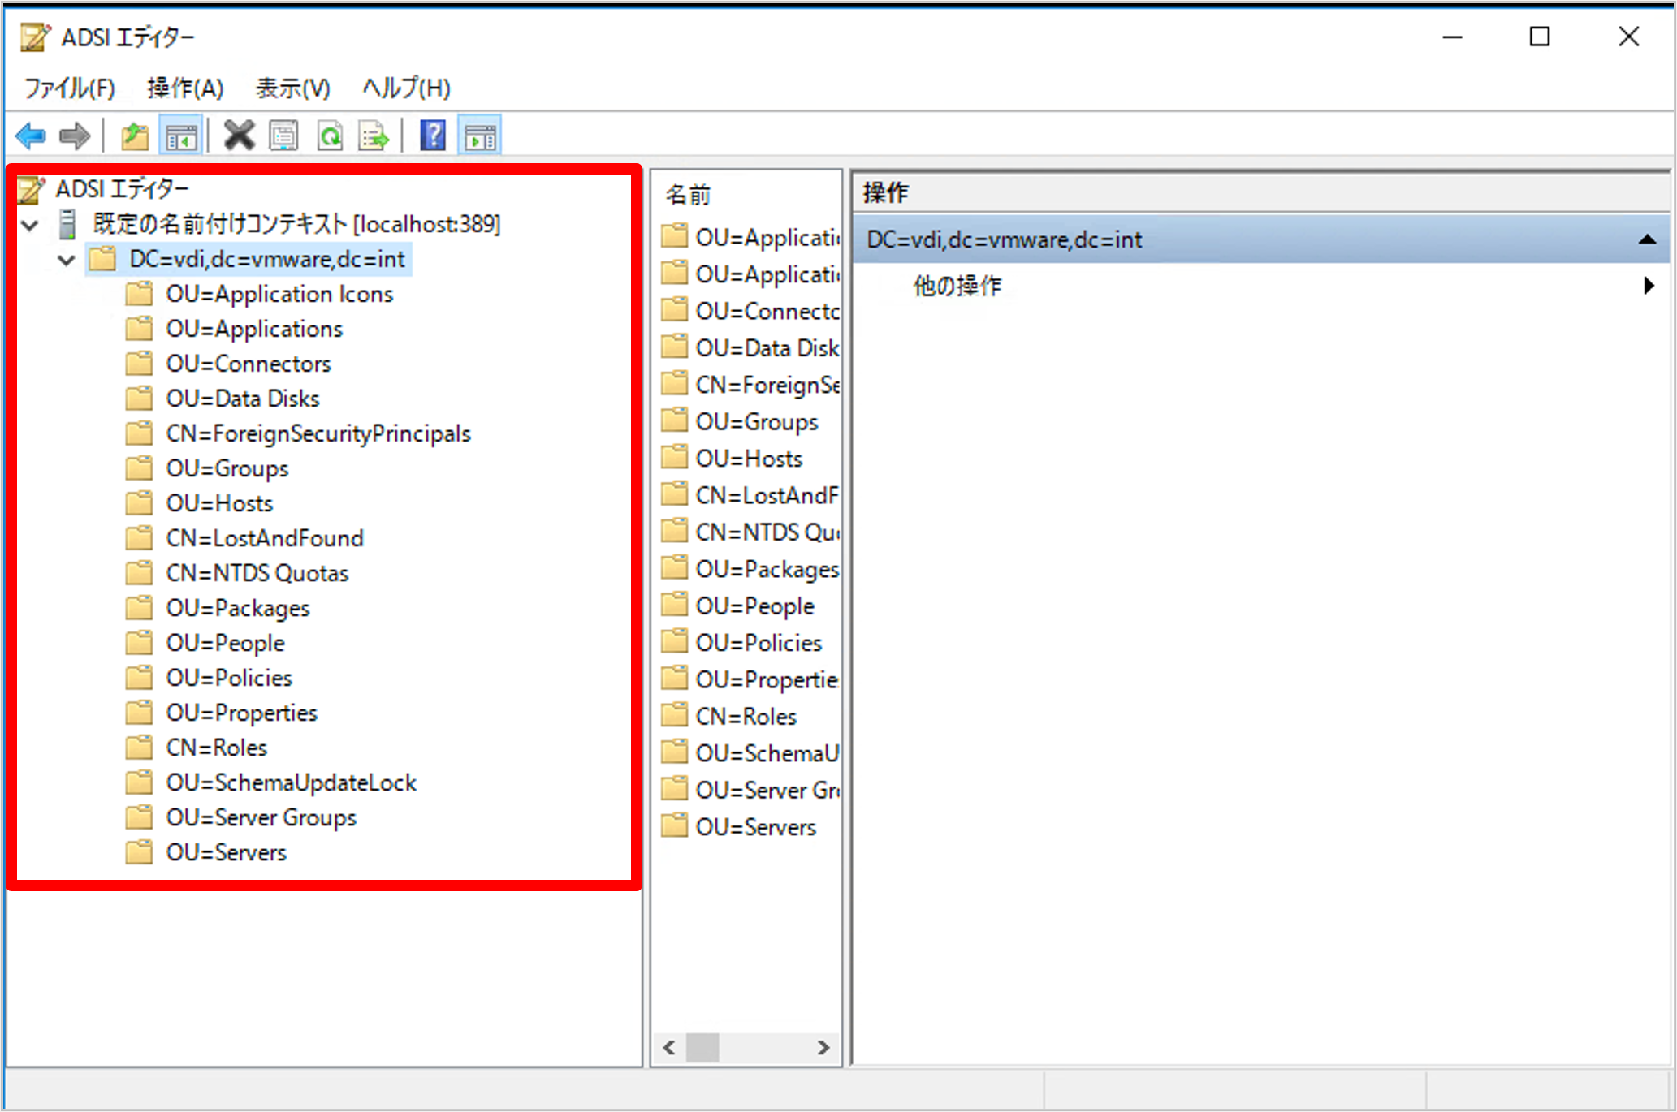The width and height of the screenshot is (1677, 1112).
Task: Click the server icon beside localhost:389 node
Action: click(x=68, y=224)
